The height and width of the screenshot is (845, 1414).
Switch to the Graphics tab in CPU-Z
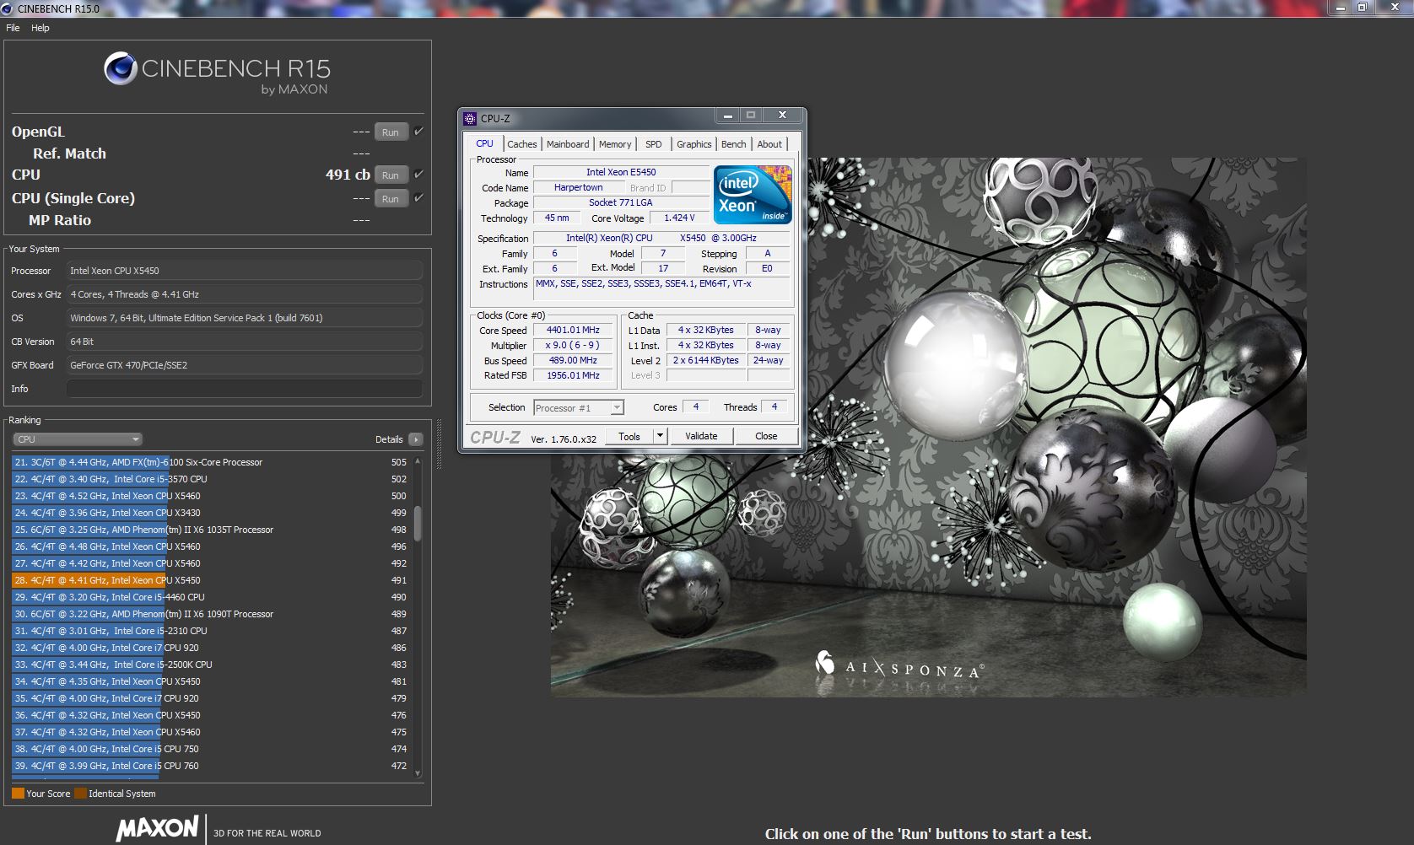pos(694,144)
